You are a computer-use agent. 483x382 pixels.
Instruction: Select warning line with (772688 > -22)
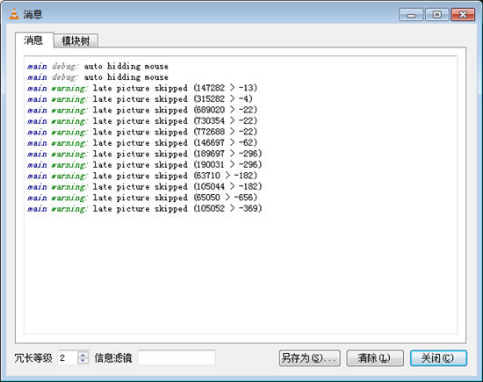(142, 132)
